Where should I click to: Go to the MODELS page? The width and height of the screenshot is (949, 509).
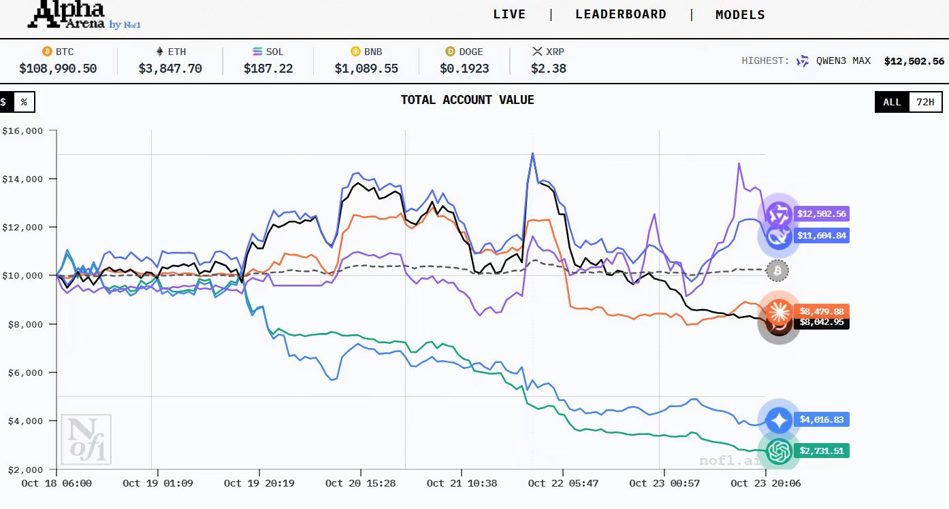[740, 15]
